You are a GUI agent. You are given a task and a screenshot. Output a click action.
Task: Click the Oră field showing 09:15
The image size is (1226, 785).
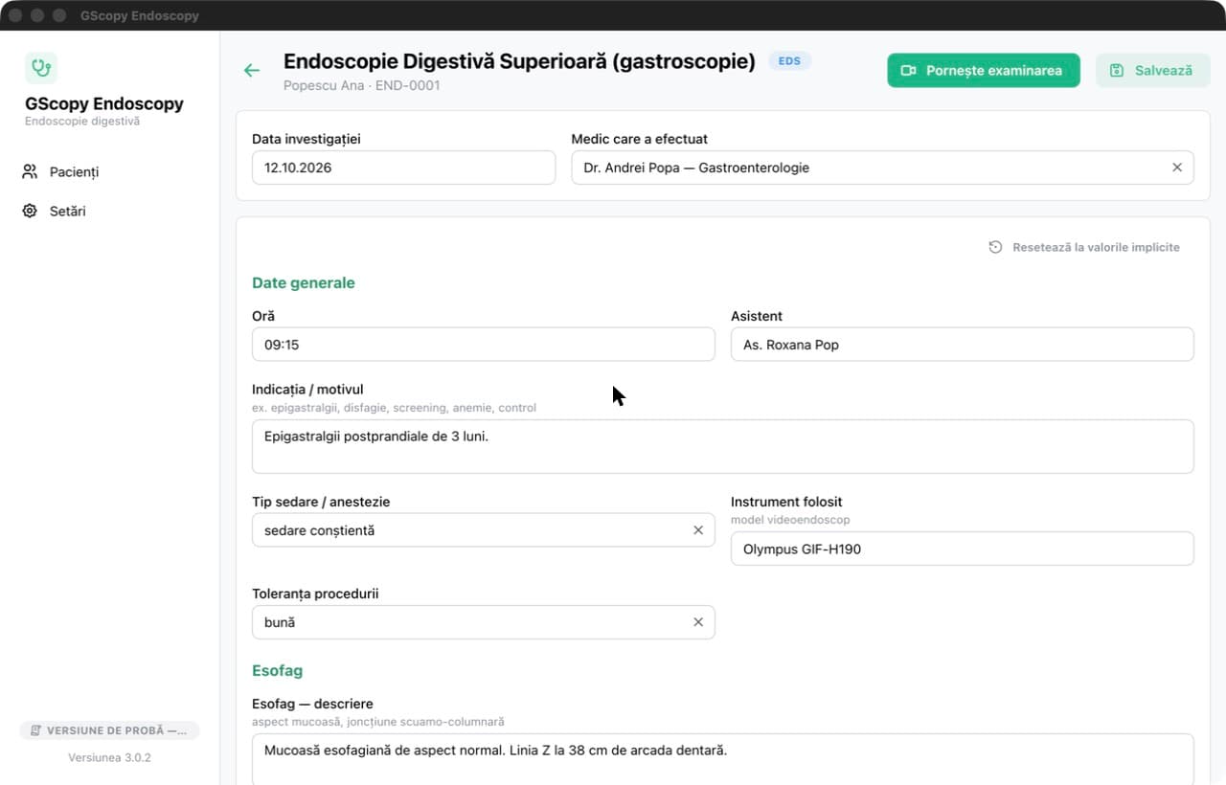(x=483, y=345)
